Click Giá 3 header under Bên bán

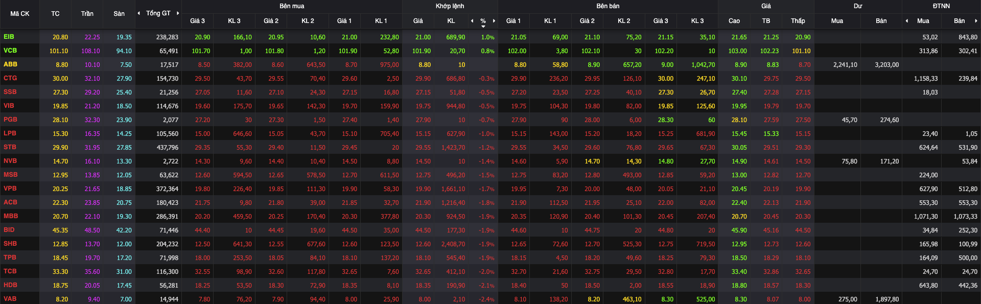[661, 21]
